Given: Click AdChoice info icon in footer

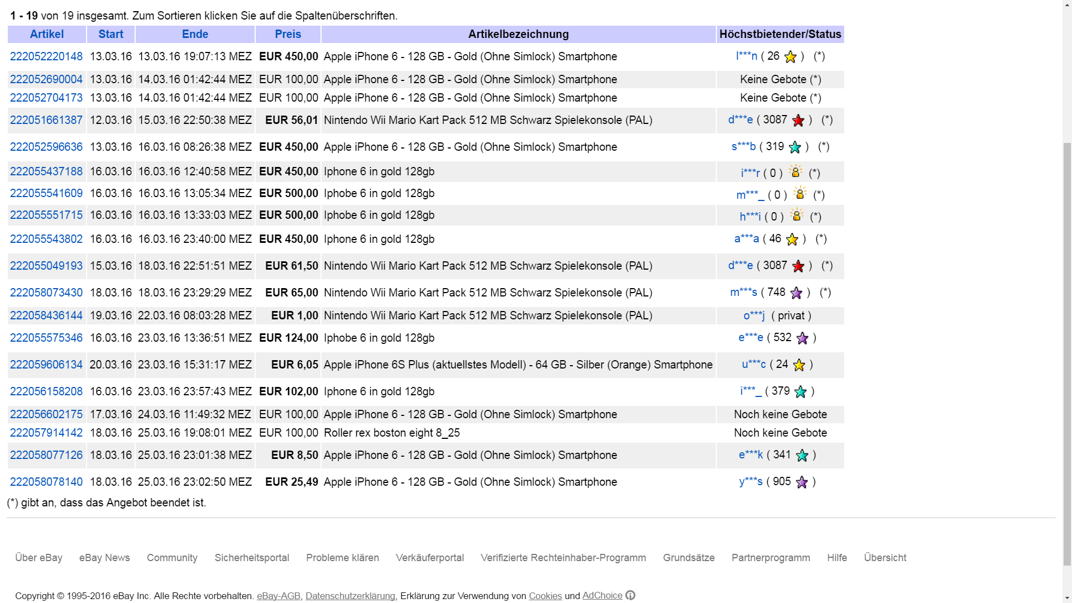Looking at the screenshot, I should coord(630,595).
